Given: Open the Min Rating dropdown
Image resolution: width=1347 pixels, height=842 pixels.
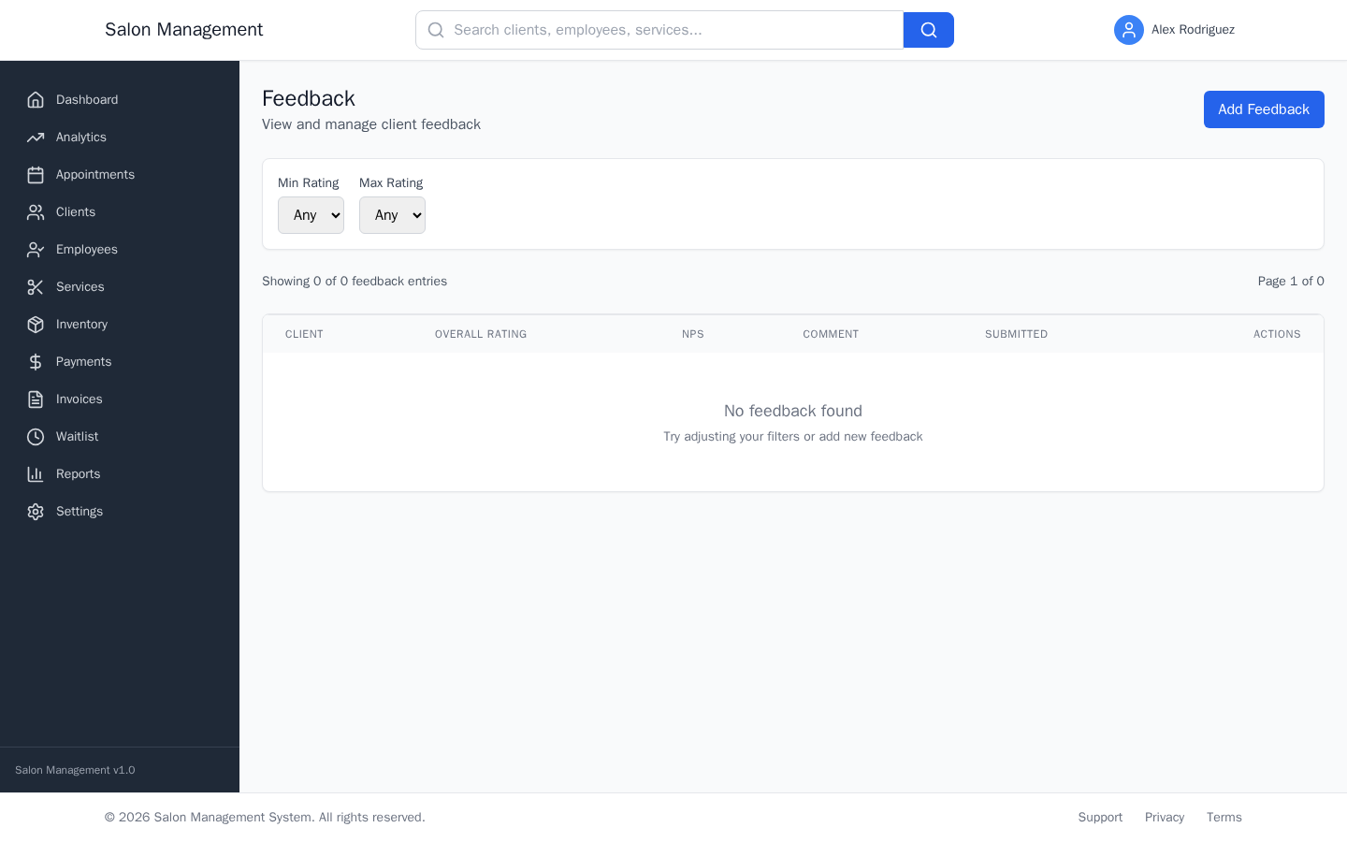Looking at the screenshot, I should [x=311, y=215].
